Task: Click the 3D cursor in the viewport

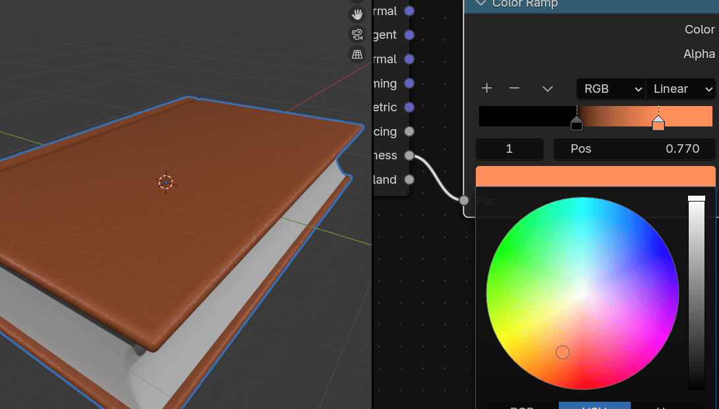Action: click(165, 182)
